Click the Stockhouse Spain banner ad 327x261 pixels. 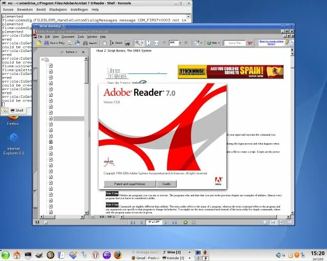230,72
